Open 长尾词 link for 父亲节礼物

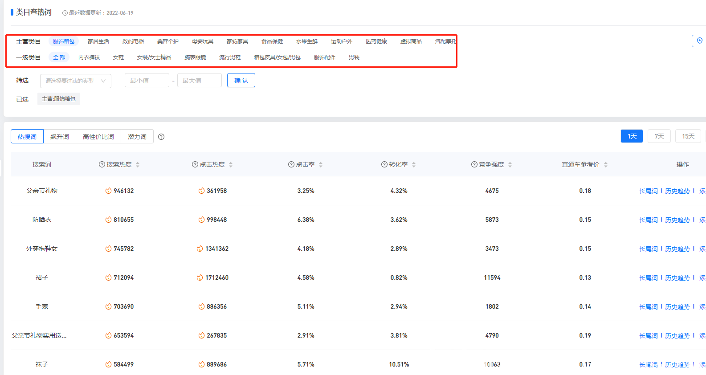coord(648,191)
